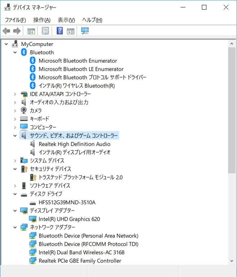The width and height of the screenshot is (237, 277).
Task: Click the blue Help question mark icon
Action: point(60,31)
